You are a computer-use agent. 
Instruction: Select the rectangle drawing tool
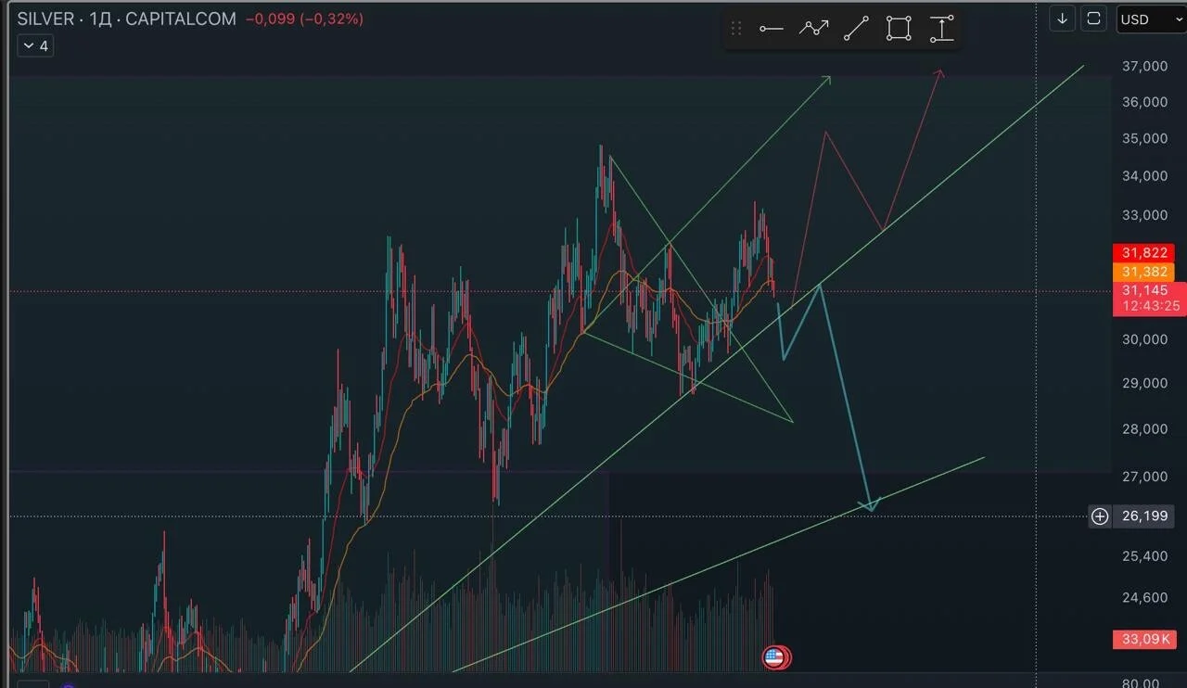click(x=899, y=29)
